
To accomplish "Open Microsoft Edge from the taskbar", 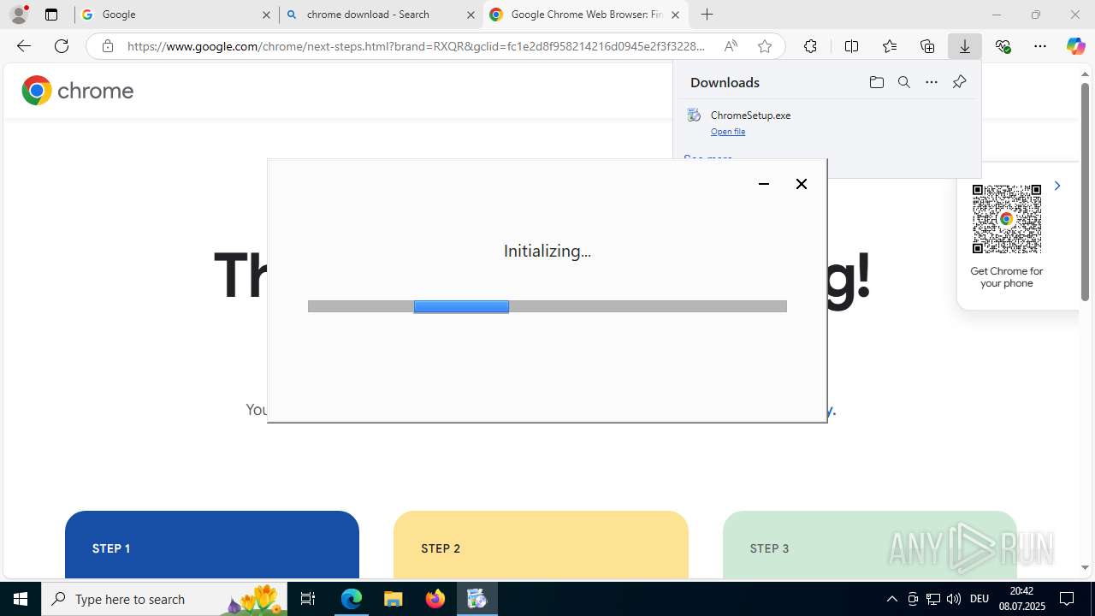I will click(x=352, y=599).
